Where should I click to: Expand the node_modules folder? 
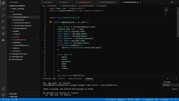(18, 9)
